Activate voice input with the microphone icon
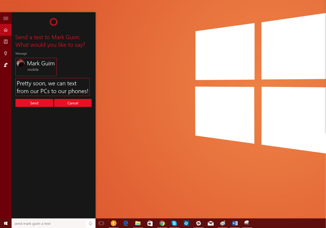The image size is (326, 228). click(90, 223)
